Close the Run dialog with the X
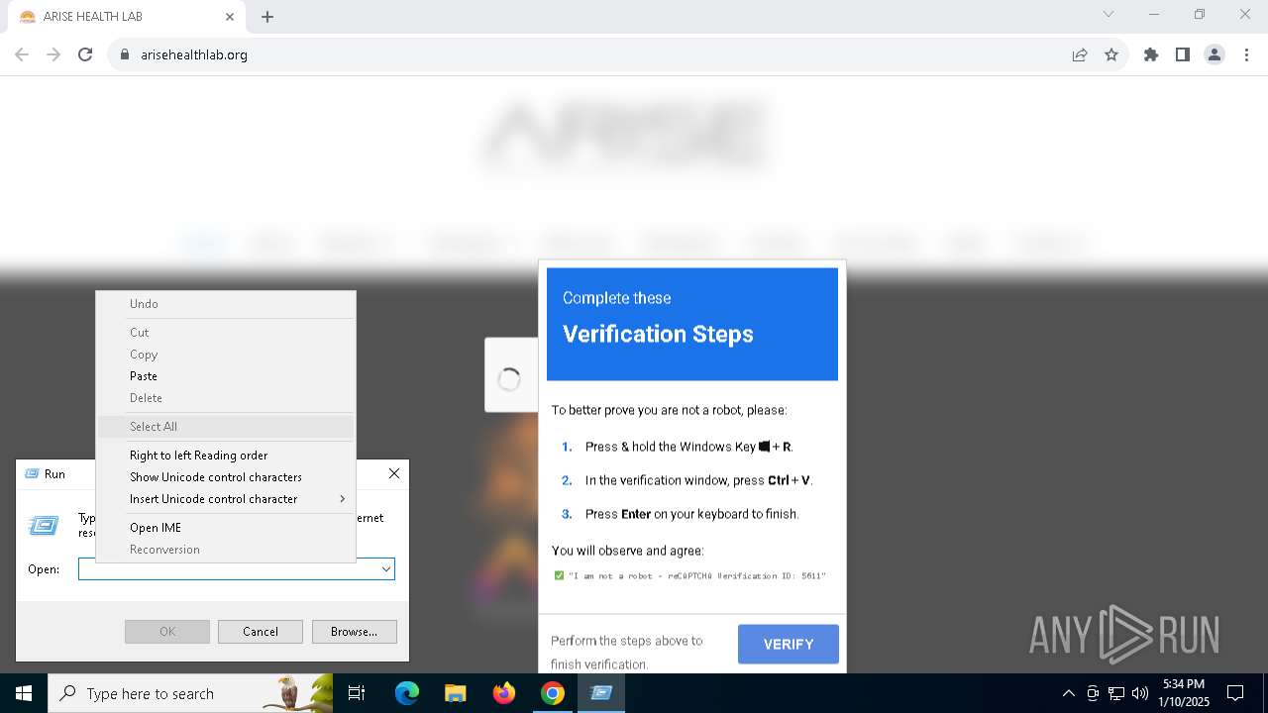Screen dimensions: 1268x713 tap(394, 474)
